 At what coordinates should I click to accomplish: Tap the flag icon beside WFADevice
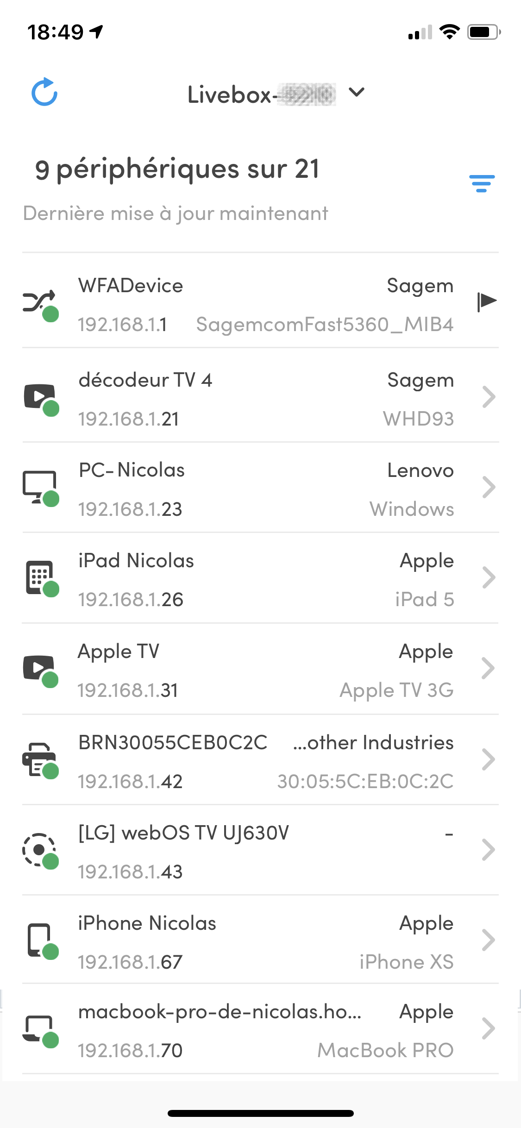point(486,301)
